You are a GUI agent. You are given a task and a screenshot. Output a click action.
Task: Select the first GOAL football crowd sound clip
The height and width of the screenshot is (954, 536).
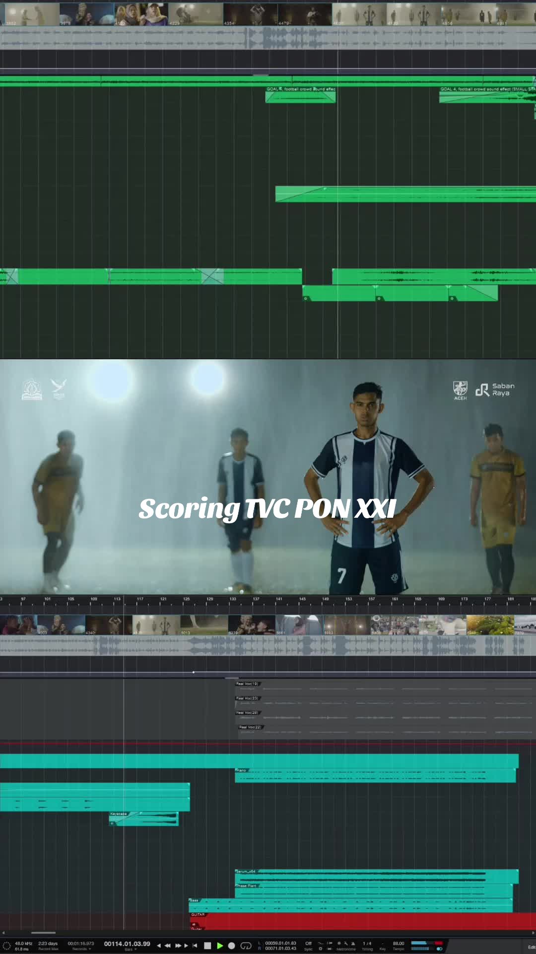pyautogui.click(x=300, y=95)
